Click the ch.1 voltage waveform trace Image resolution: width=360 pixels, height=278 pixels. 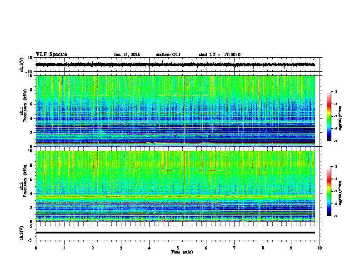(x=175, y=65)
